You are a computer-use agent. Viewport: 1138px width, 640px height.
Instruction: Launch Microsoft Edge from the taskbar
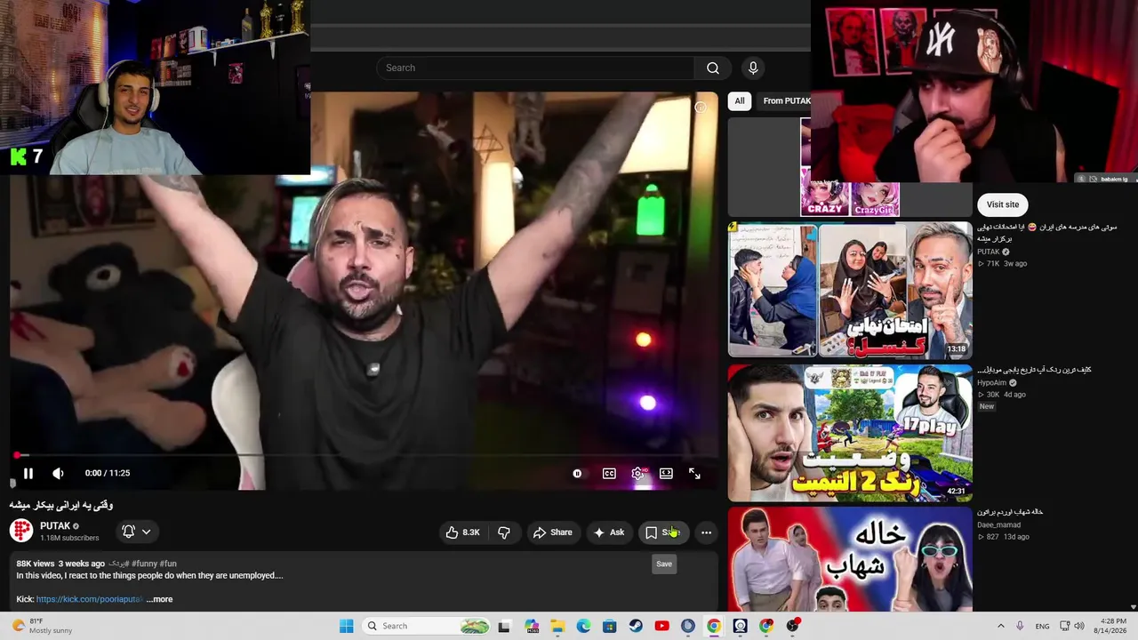click(x=583, y=626)
